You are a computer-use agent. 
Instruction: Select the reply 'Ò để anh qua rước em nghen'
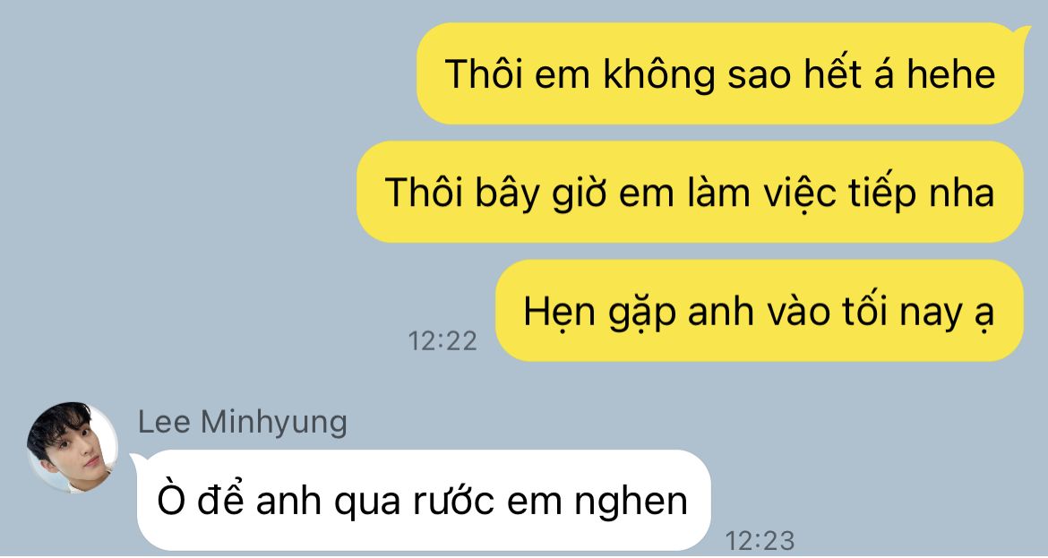[423, 501]
